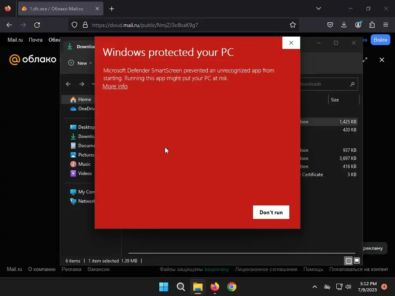This screenshot has height=296, width=395.
Task: Select the 3 KB Certificate row
Action: (x=329, y=175)
